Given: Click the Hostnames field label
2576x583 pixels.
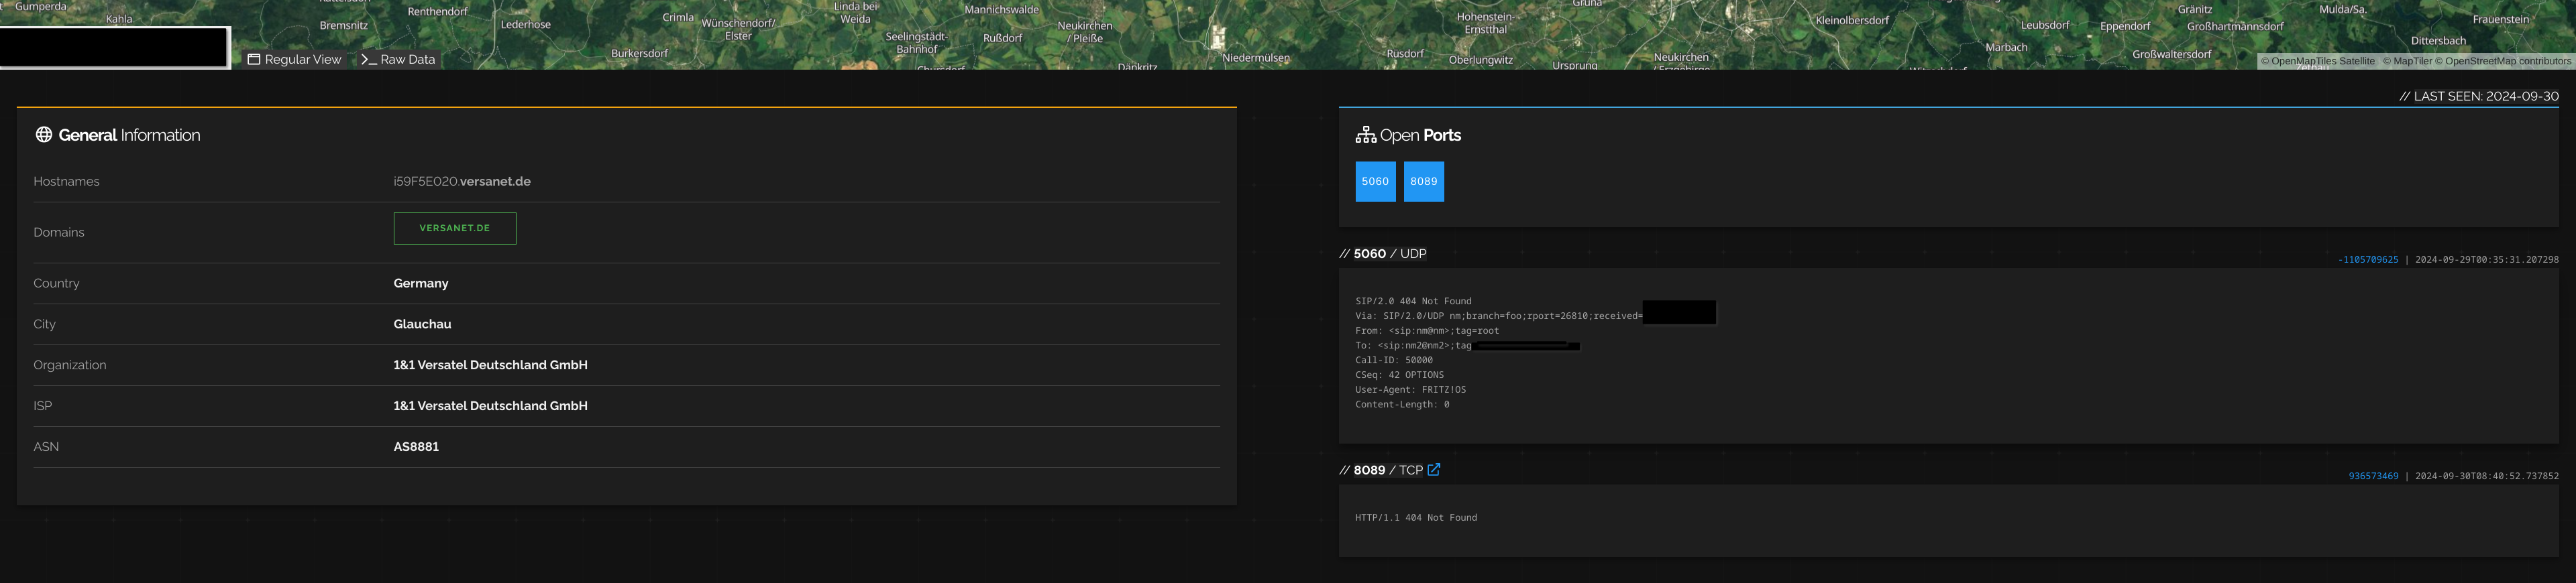Looking at the screenshot, I should click(x=66, y=182).
